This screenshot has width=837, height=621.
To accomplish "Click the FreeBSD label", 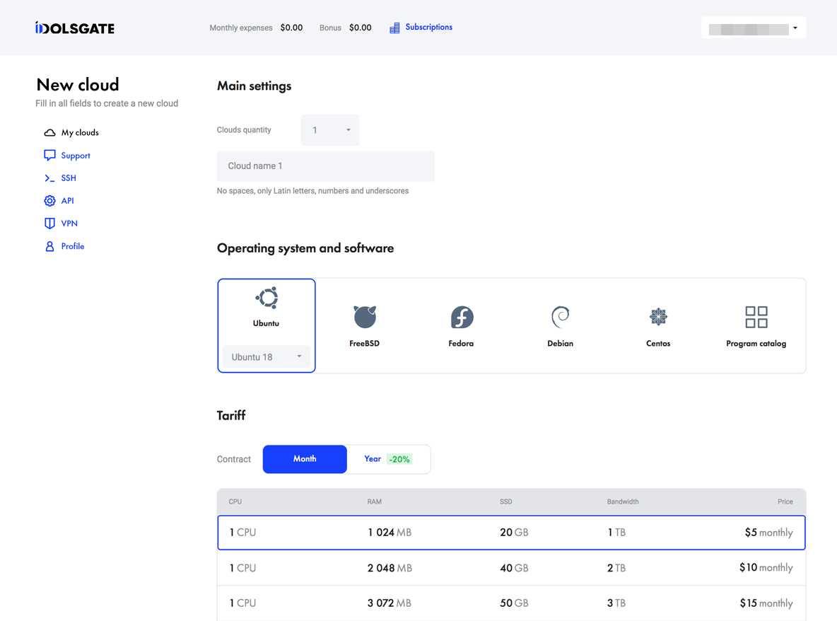I will point(365,343).
